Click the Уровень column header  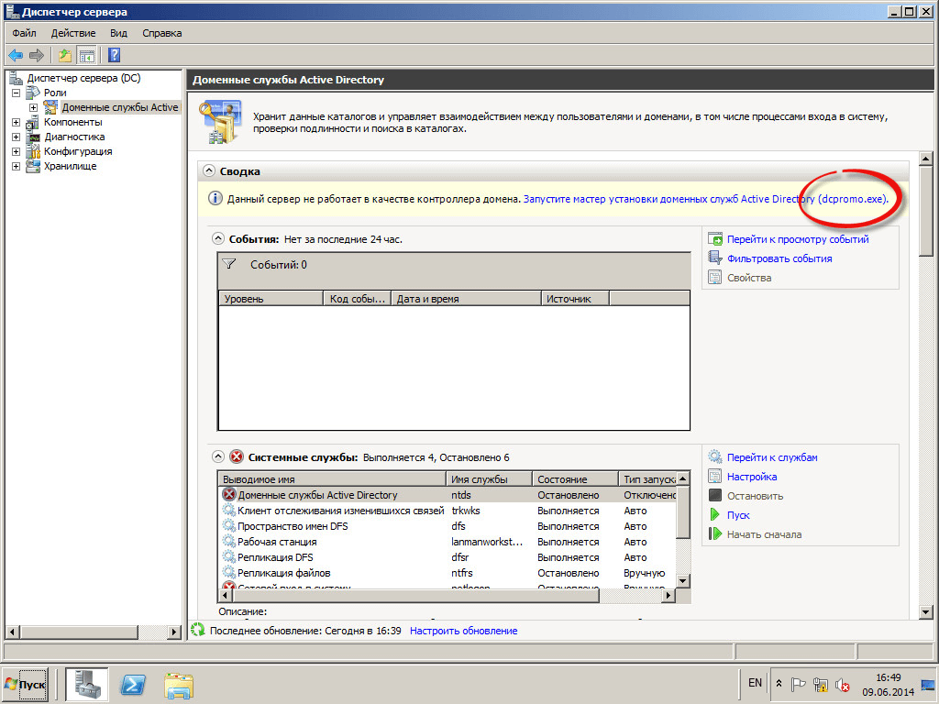tap(271, 299)
